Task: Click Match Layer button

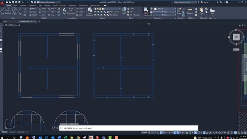Action: tap(112, 15)
